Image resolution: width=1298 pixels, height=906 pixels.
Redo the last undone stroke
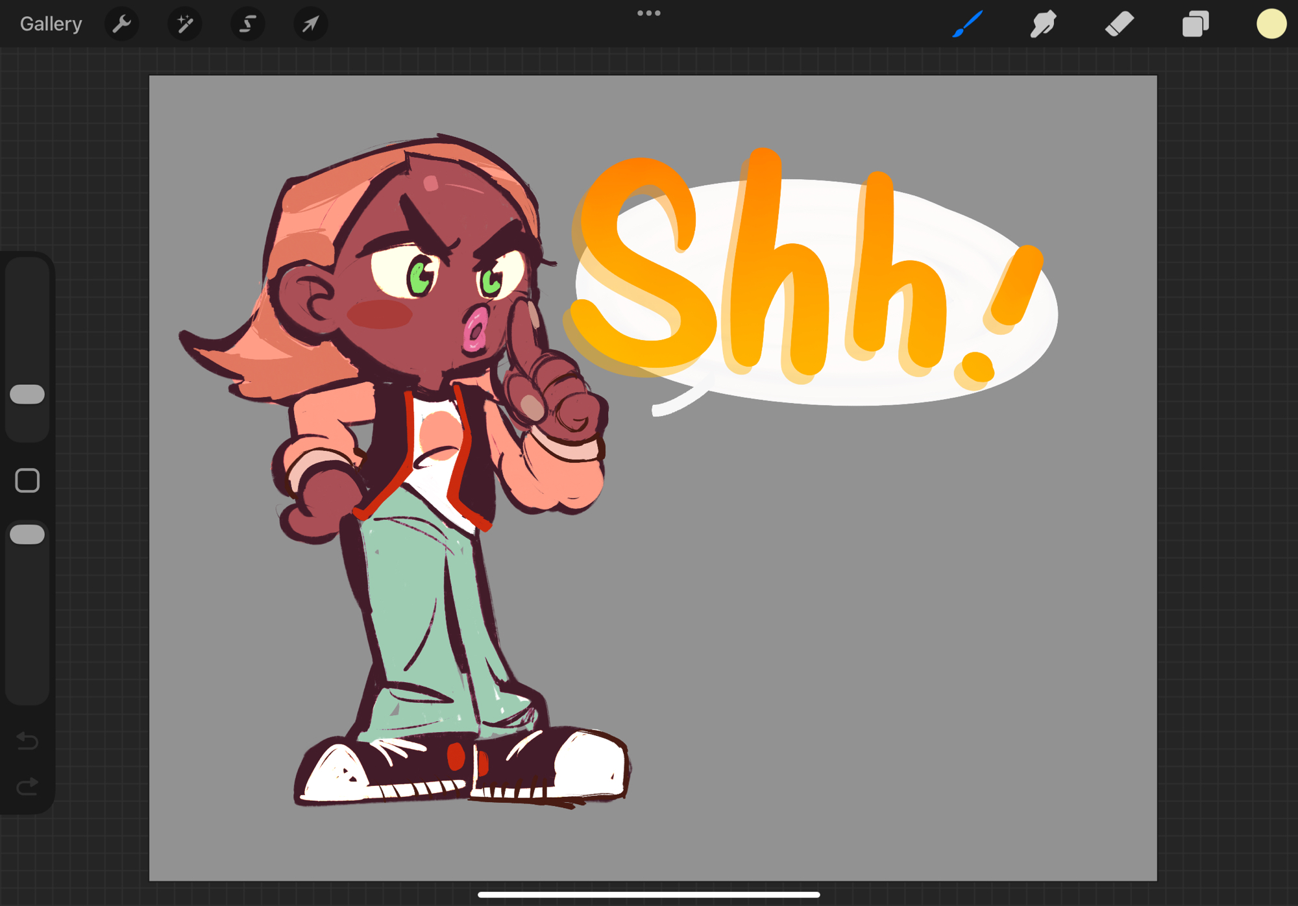pyautogui.click(x=27, y=787)
